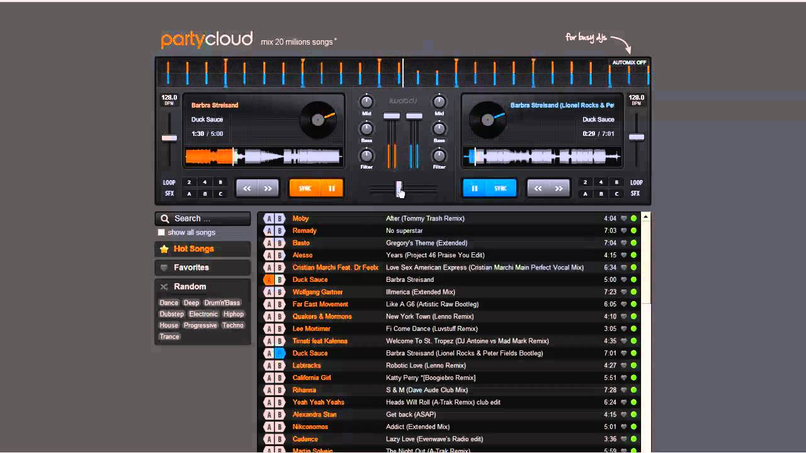This screenshot has width=806, height=453.
Task: Select the Progressive genre tag
Action: coord(200,325)
